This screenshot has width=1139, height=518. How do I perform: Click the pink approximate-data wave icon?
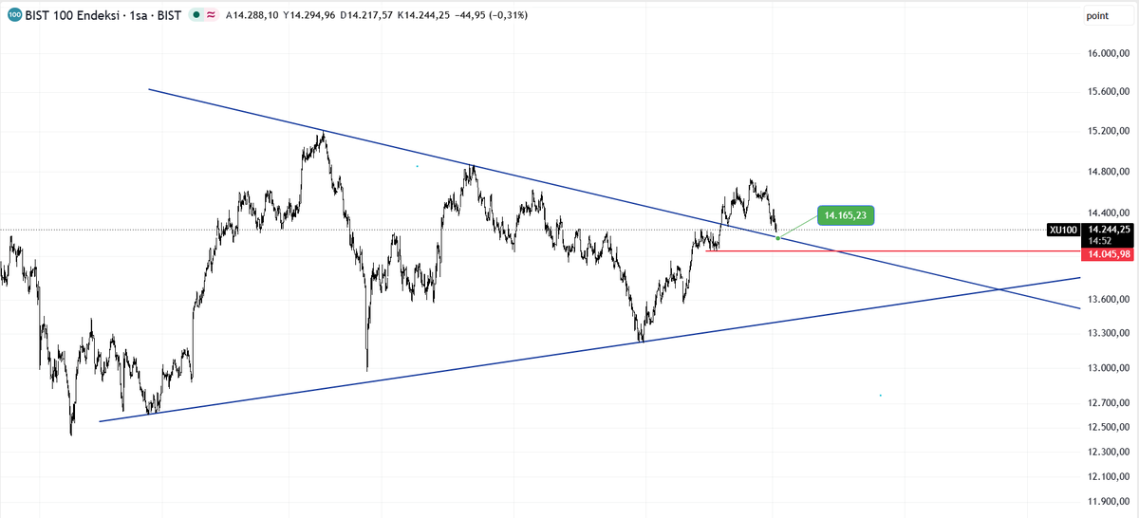coord(210,16)
